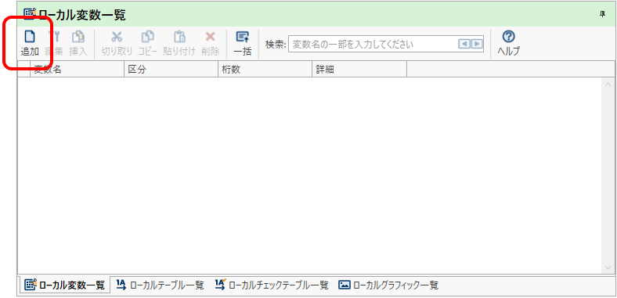Select the 変数名 column header
Viewport: 617px width, 298px height.
tap(77, 69)
